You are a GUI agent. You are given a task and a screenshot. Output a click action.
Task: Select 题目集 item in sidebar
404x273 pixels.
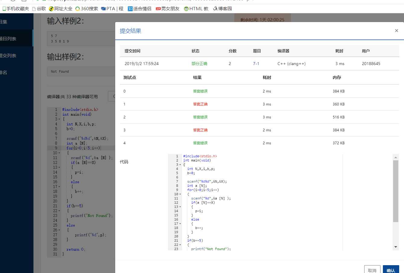pyautogui.click(x=17, y=22)
